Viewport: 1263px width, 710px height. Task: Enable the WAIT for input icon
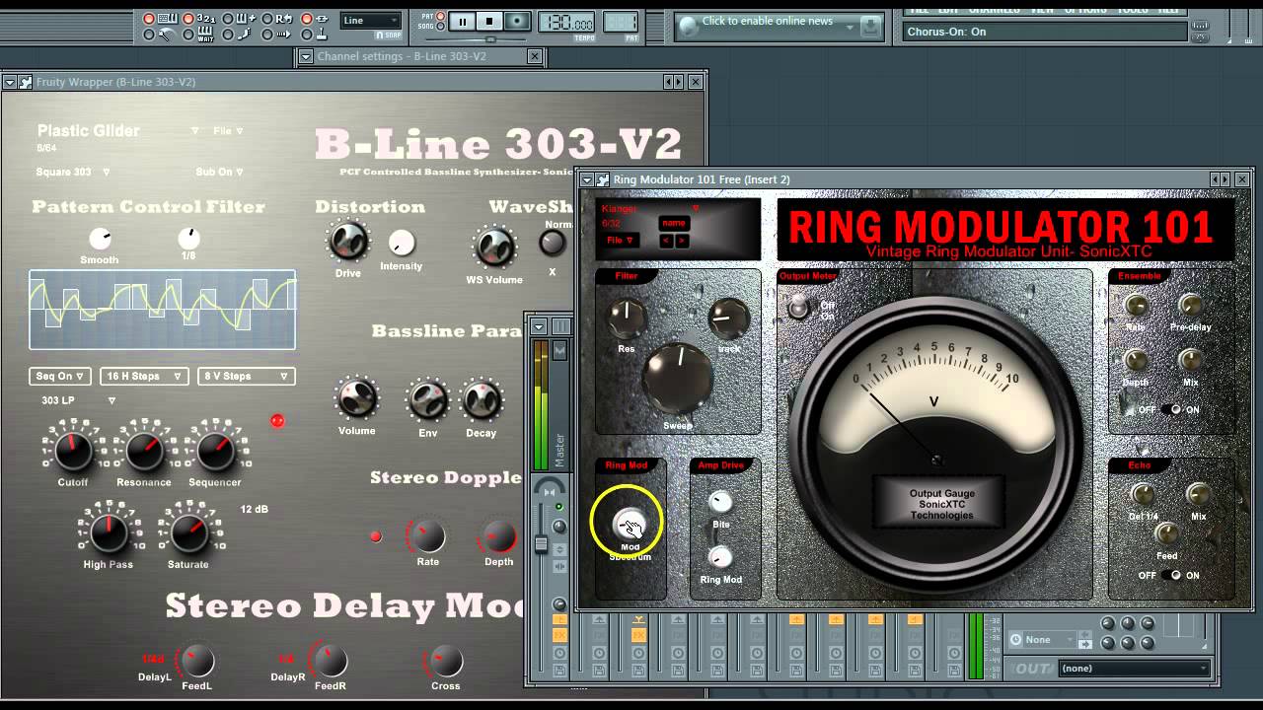point(205,35)
